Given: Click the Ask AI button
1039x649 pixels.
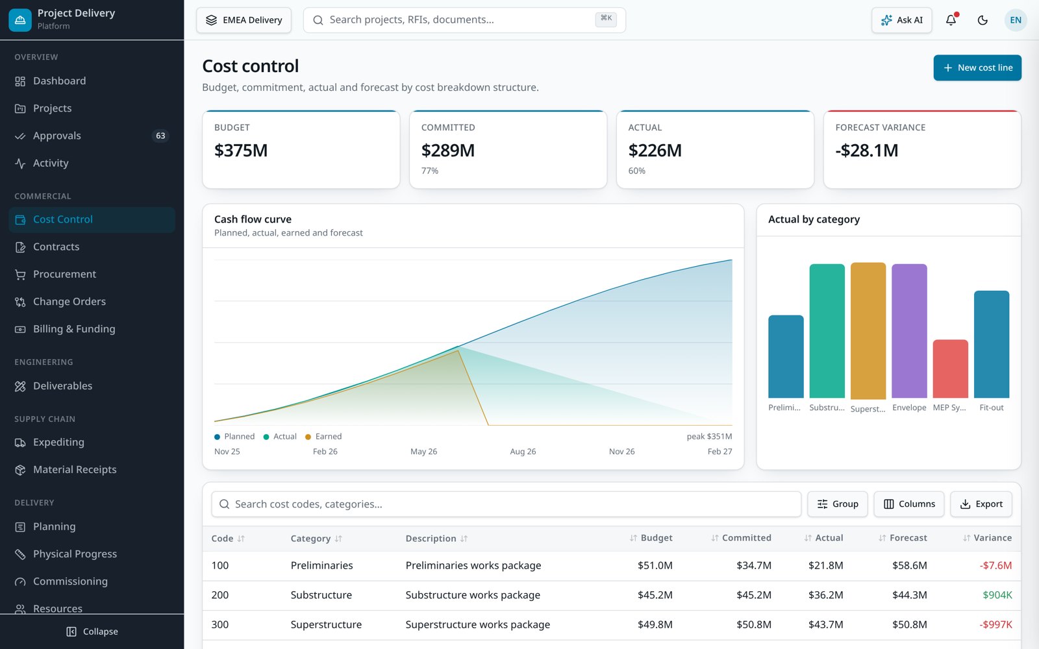Looking at the screenshot, I should click(x=901, y=20).
